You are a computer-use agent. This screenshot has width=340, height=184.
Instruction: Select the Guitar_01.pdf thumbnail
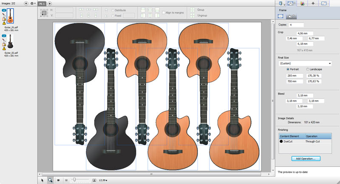click(x=10, y=16)
